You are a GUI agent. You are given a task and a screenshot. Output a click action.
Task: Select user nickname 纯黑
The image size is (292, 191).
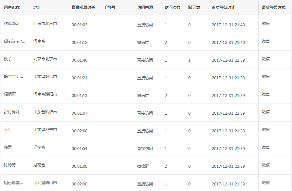[8, 147]
